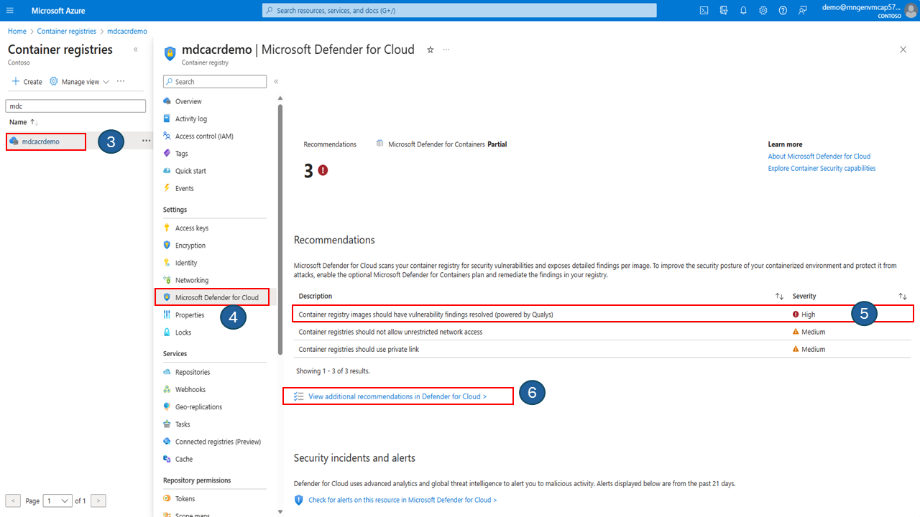Open the context menu ellipsis for mdcacrdemo
Viewport: 920px width, 517px height.
pos(146,141)
